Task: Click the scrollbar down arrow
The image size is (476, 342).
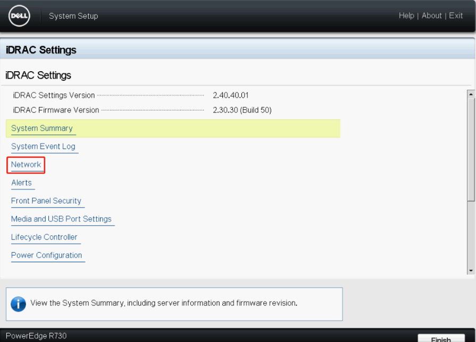Action: 471,270
